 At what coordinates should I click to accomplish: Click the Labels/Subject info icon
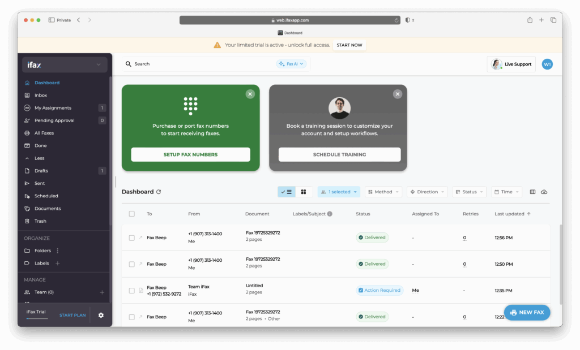coord(330,214)
